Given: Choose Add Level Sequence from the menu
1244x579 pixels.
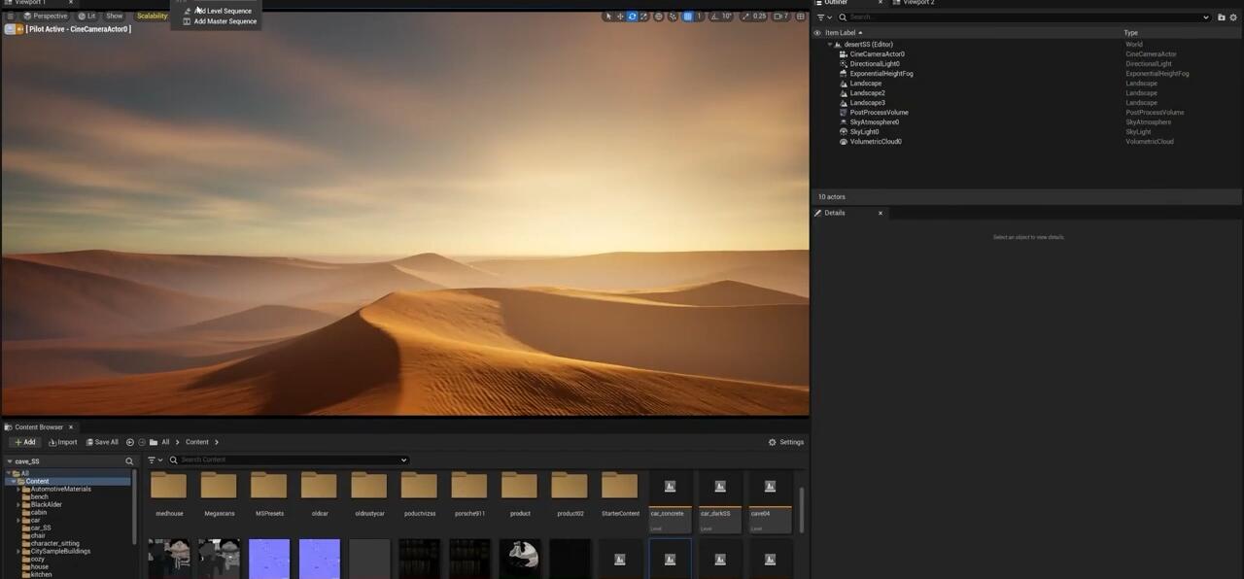Looking at the screenshot, I should pos(219,11).
